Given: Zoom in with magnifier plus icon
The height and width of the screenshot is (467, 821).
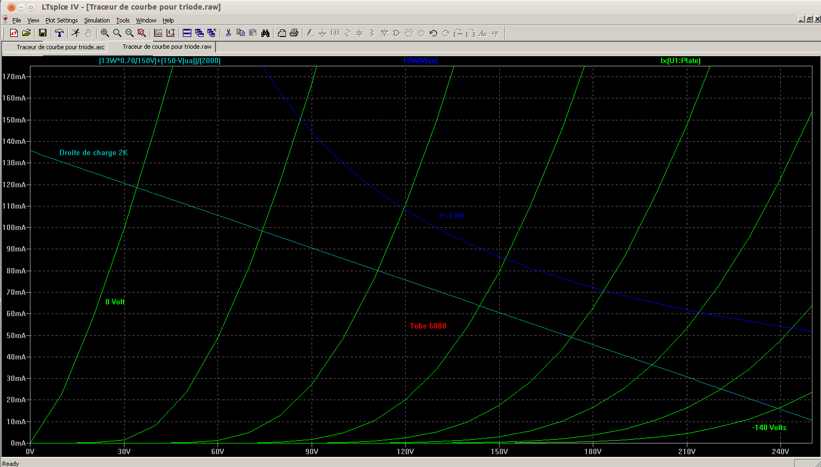Looking at the screenshot, I should [105, 33].
